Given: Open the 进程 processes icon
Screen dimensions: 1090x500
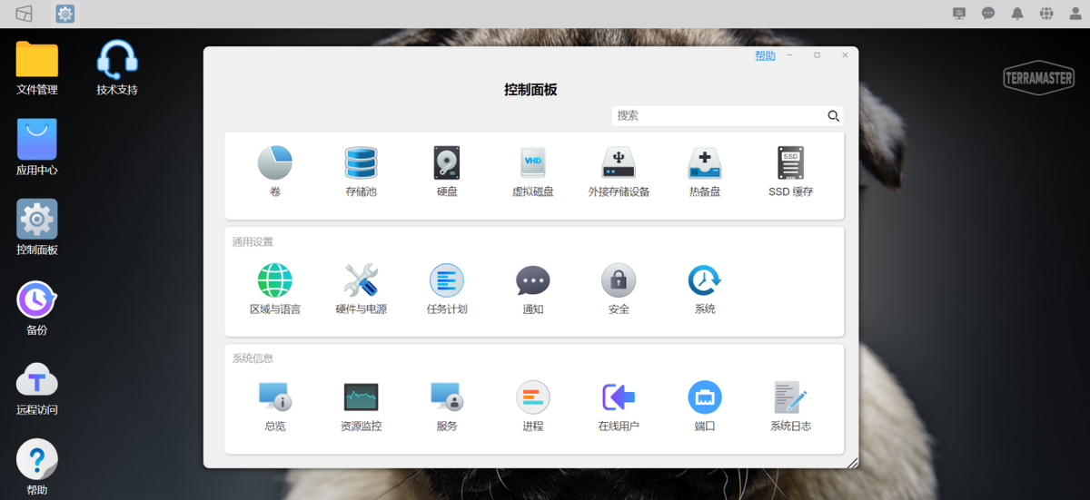Looking at the screenshot, I should (x=532, y=397).
